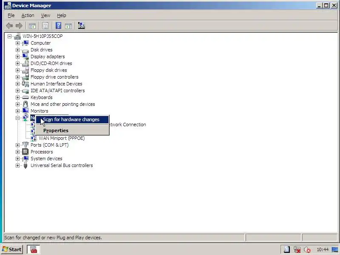Open the File menu
Screen dimensions: 340x255
[x=11, y=15]
